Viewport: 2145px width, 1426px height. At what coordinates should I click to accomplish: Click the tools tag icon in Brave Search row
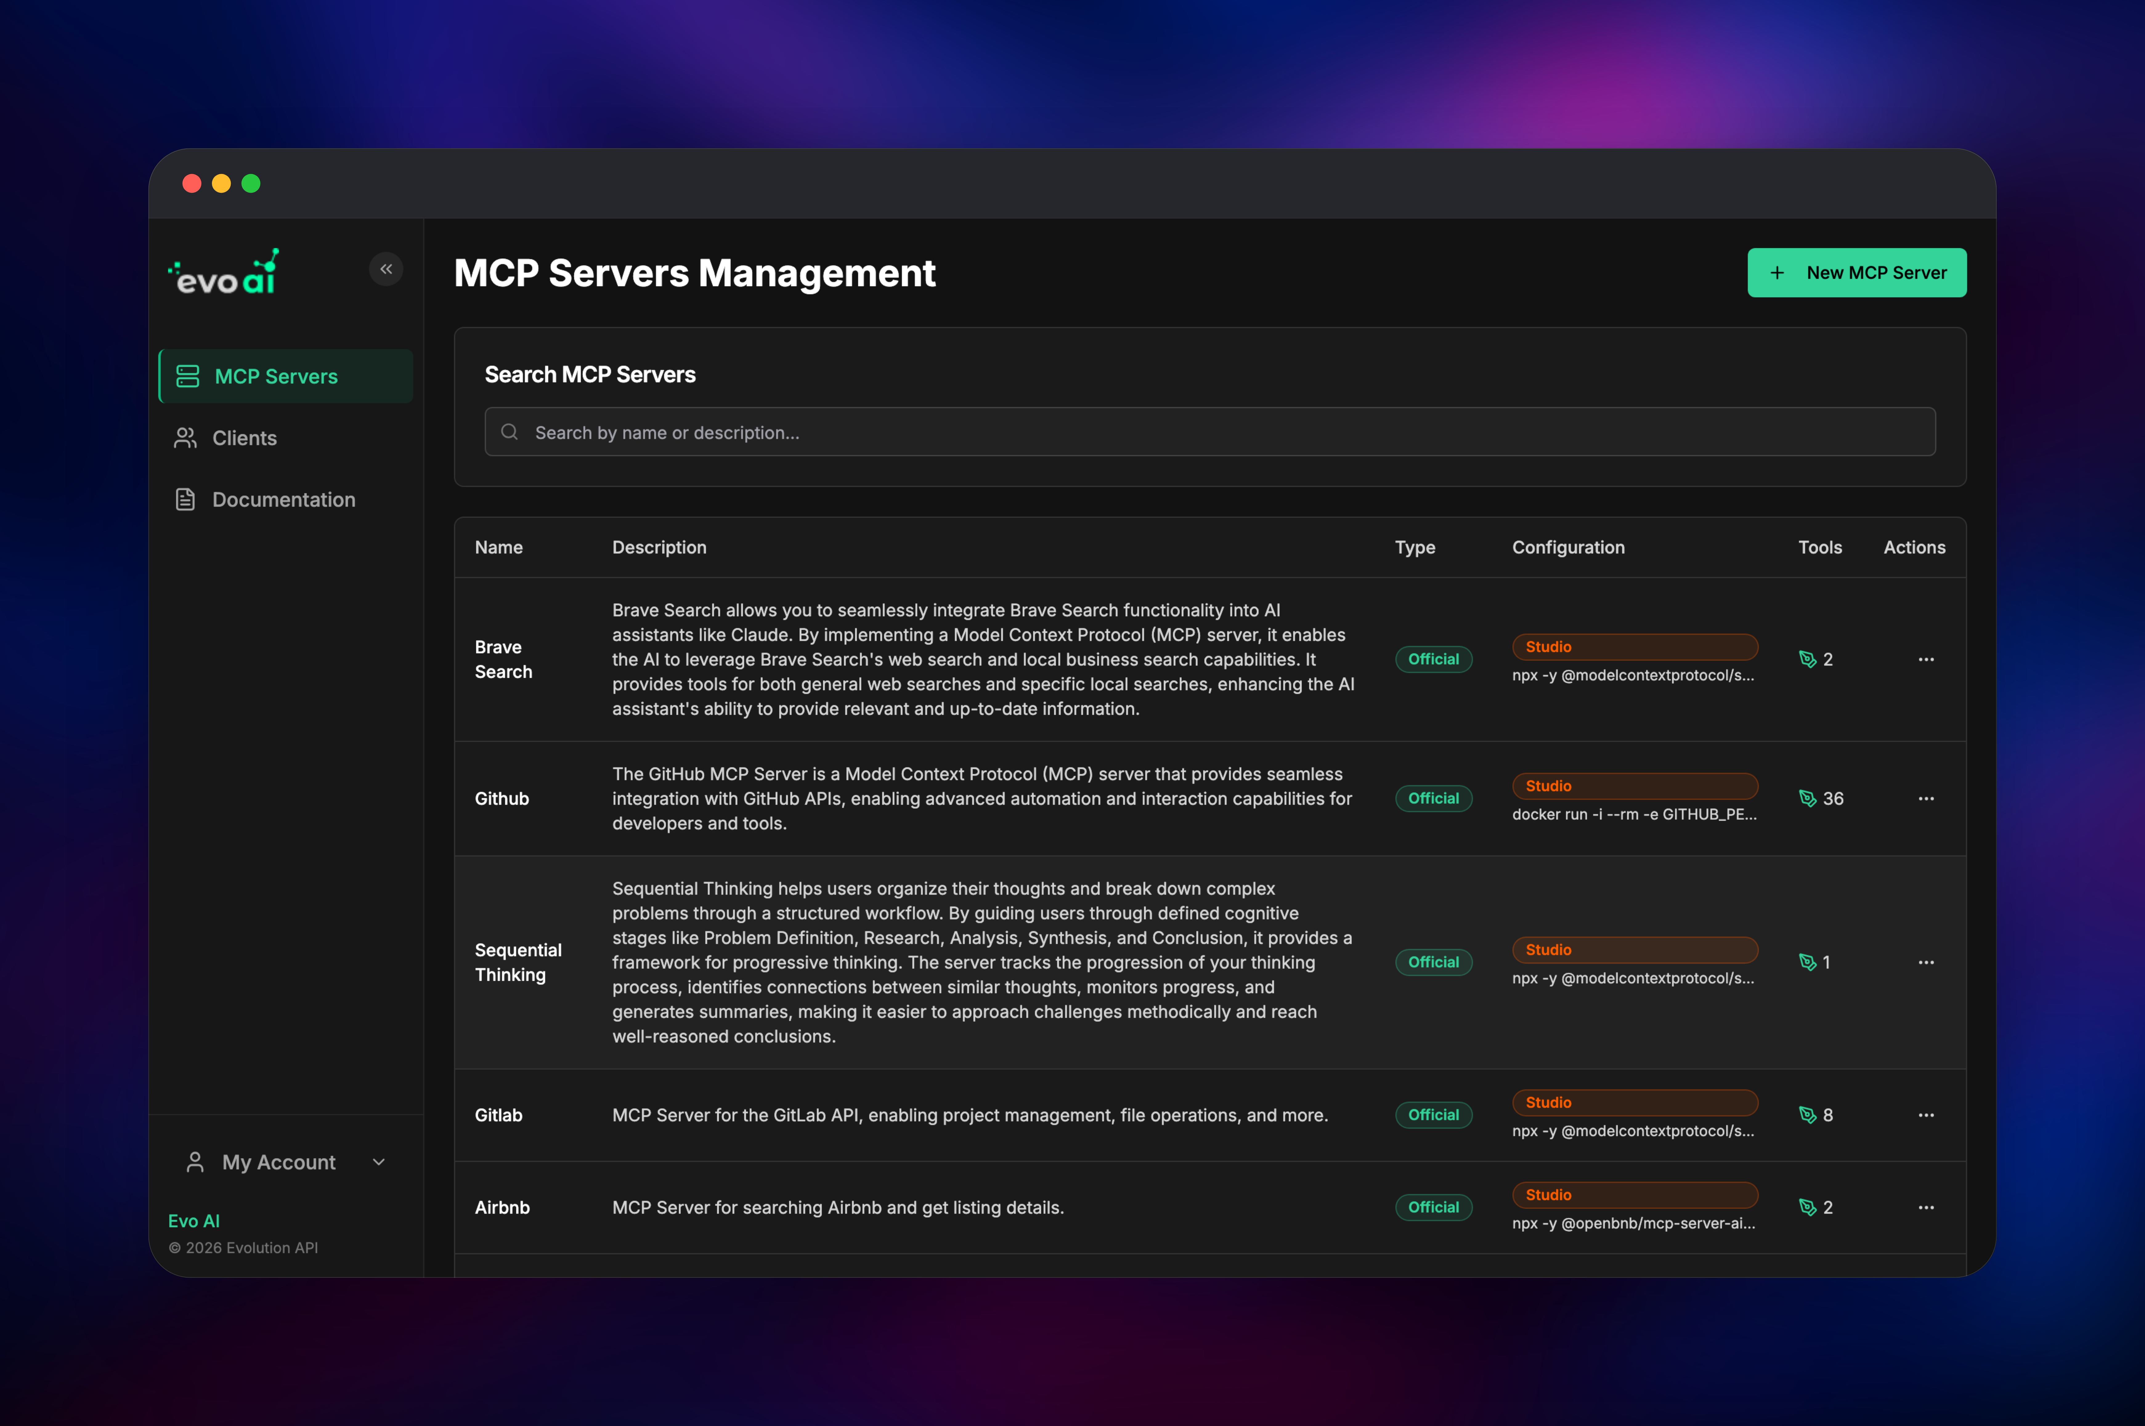[x=1807, y=659]
